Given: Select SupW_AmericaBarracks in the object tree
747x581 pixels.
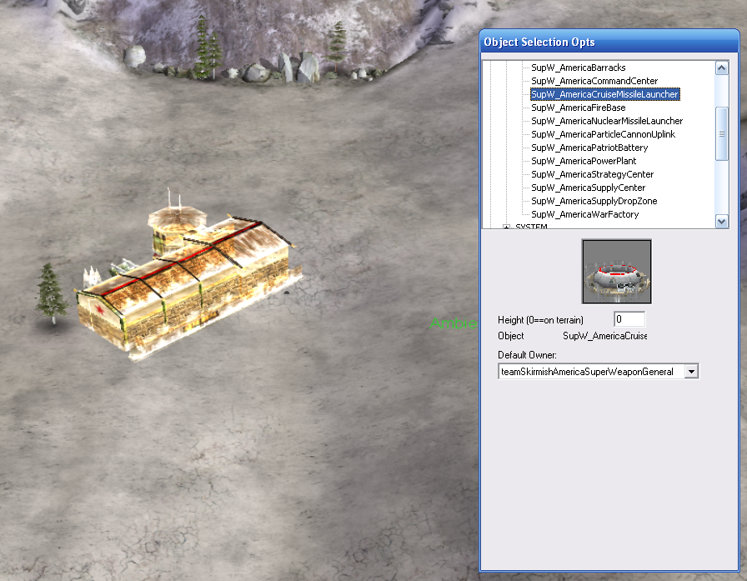Looking at the screenshot, I should pyautogui.click(x=578, y=68).
